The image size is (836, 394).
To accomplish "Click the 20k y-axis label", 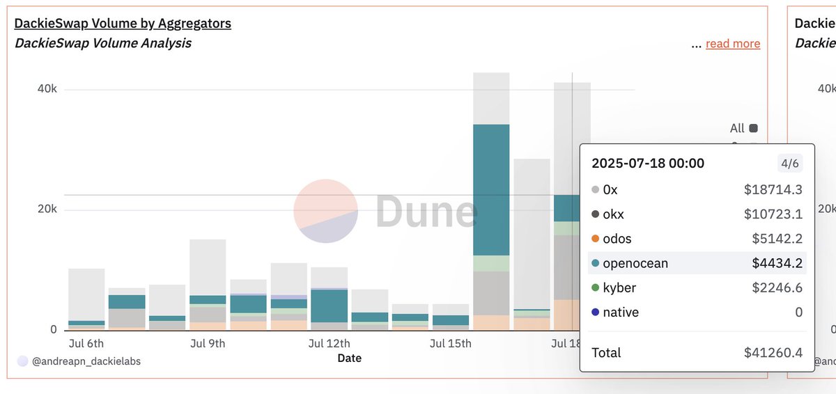I will (47, 210).
